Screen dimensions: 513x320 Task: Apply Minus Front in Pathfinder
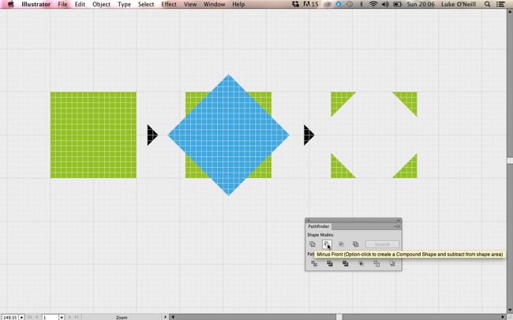pos(327,244)
